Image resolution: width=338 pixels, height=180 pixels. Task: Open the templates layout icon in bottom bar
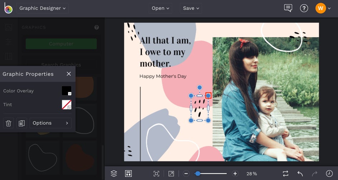[128, 173]
